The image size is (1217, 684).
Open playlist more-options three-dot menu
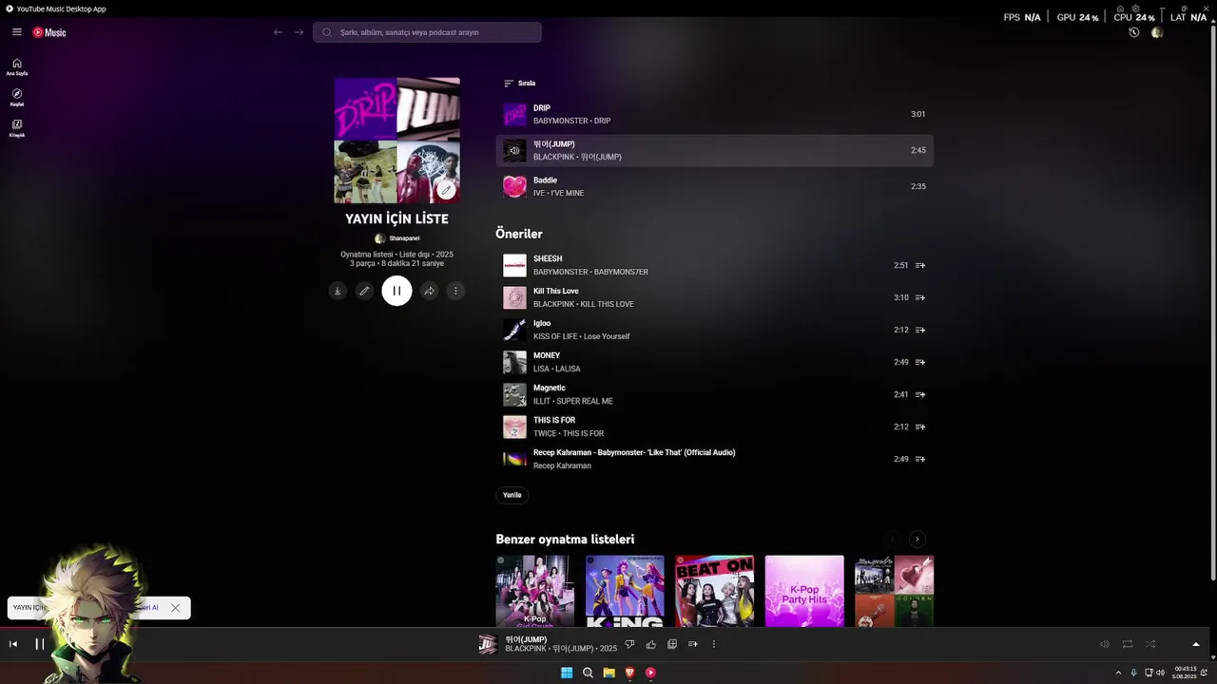click(x=455, y=291)
